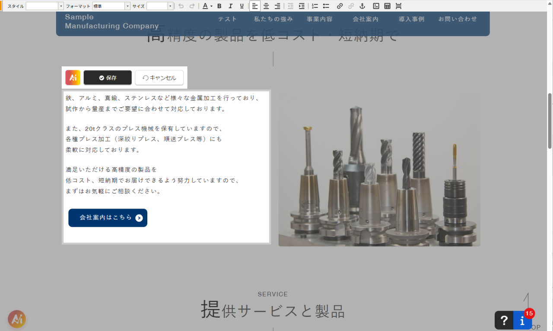Click 会社案内はこちら button

[x=108, y=218]
